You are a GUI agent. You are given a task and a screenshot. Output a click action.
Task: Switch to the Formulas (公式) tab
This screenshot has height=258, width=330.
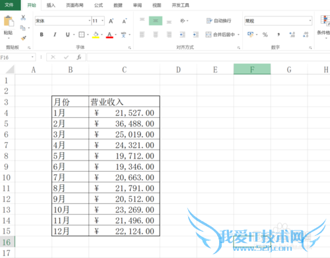click(98, 5)
